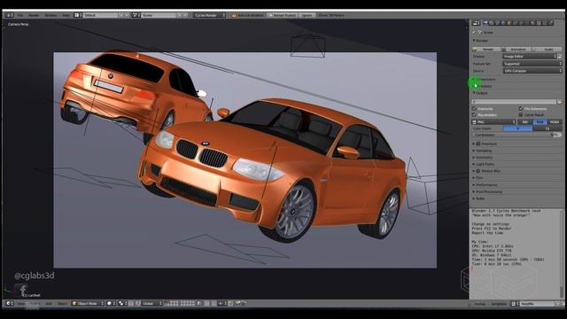
Task: Click the Animation render button
Action: [517, 50]
